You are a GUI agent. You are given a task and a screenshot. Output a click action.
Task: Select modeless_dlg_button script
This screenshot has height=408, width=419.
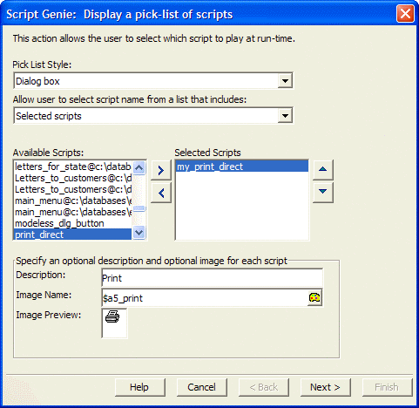pyautogui.click(x=73, y=223)
